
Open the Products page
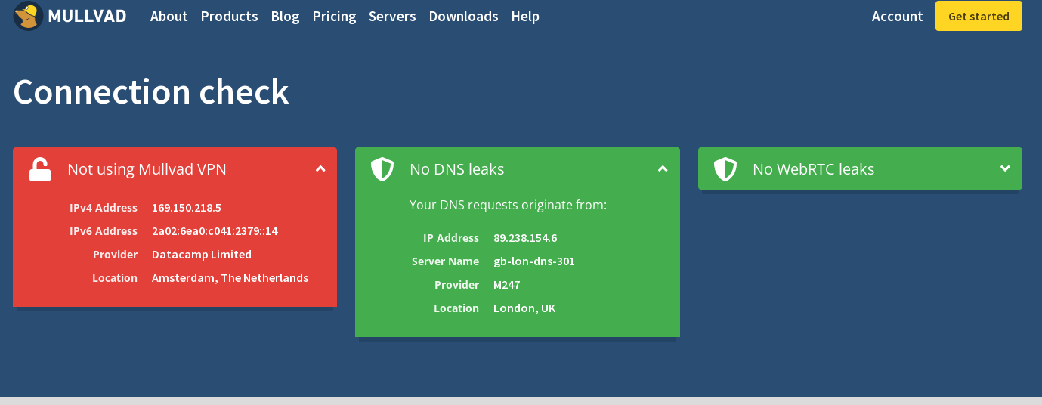pyautogui.click(x=229, y=16)
